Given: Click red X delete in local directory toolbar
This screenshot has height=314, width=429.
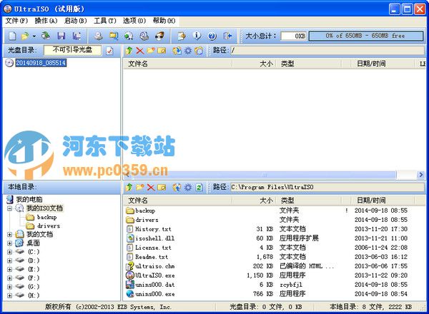Looking at the screenshot, I should 151,187.
